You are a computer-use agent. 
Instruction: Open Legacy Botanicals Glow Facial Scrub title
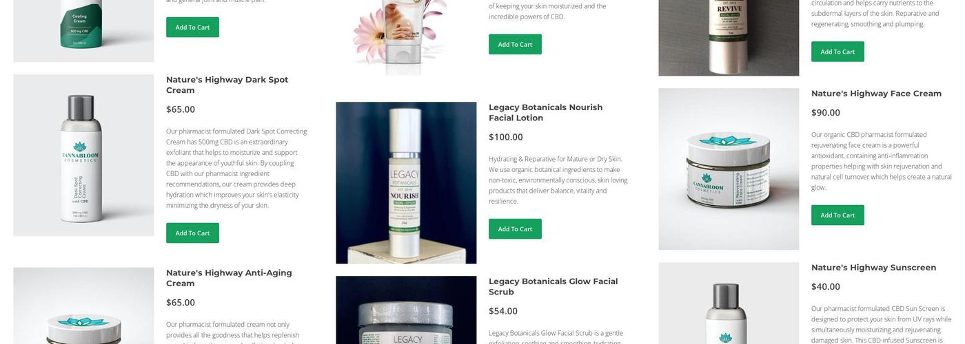tap(553, 287)
